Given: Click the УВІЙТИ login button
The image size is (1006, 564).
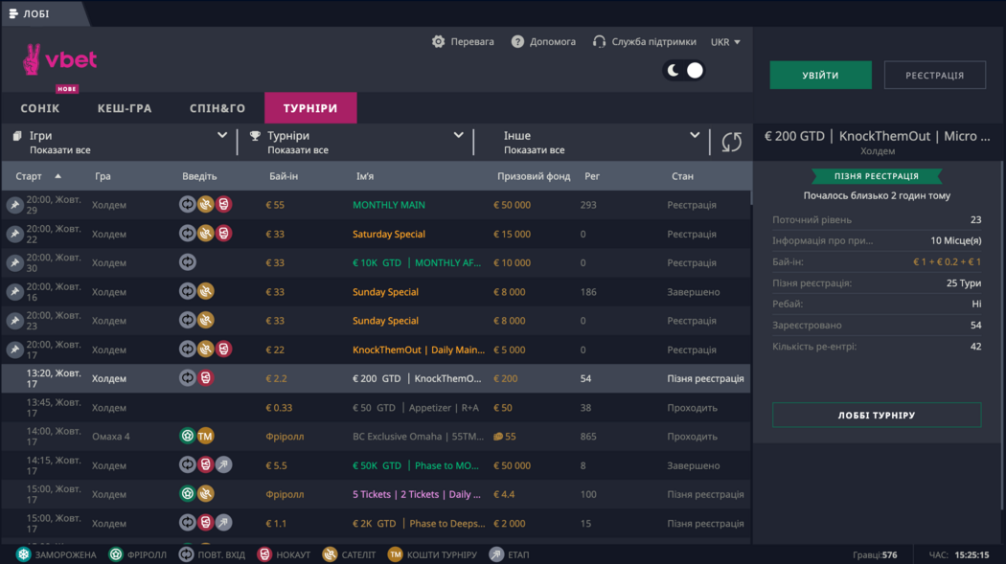Looking at the screenshot, I should pyautogui.click(x=820, y=76).
